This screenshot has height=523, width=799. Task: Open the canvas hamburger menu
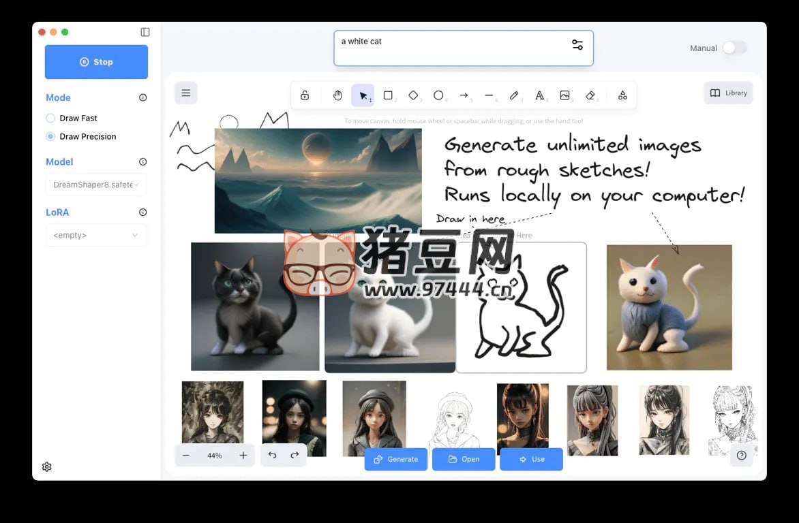[186, 93]
